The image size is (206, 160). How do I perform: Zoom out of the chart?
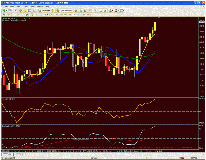[95, 10]
